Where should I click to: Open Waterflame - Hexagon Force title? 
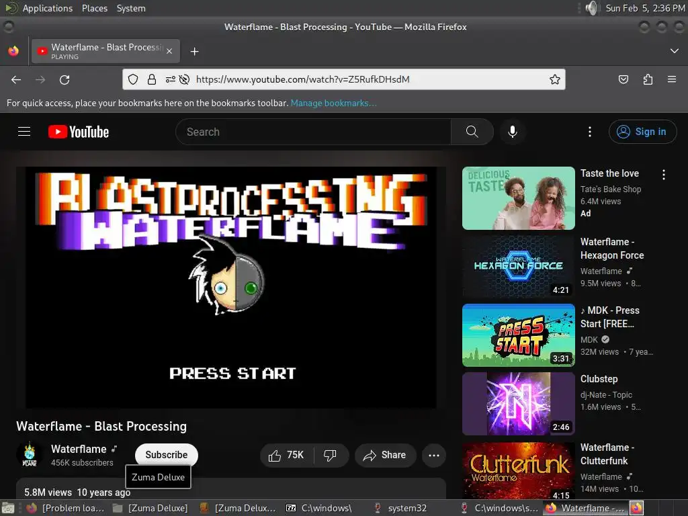612,249
